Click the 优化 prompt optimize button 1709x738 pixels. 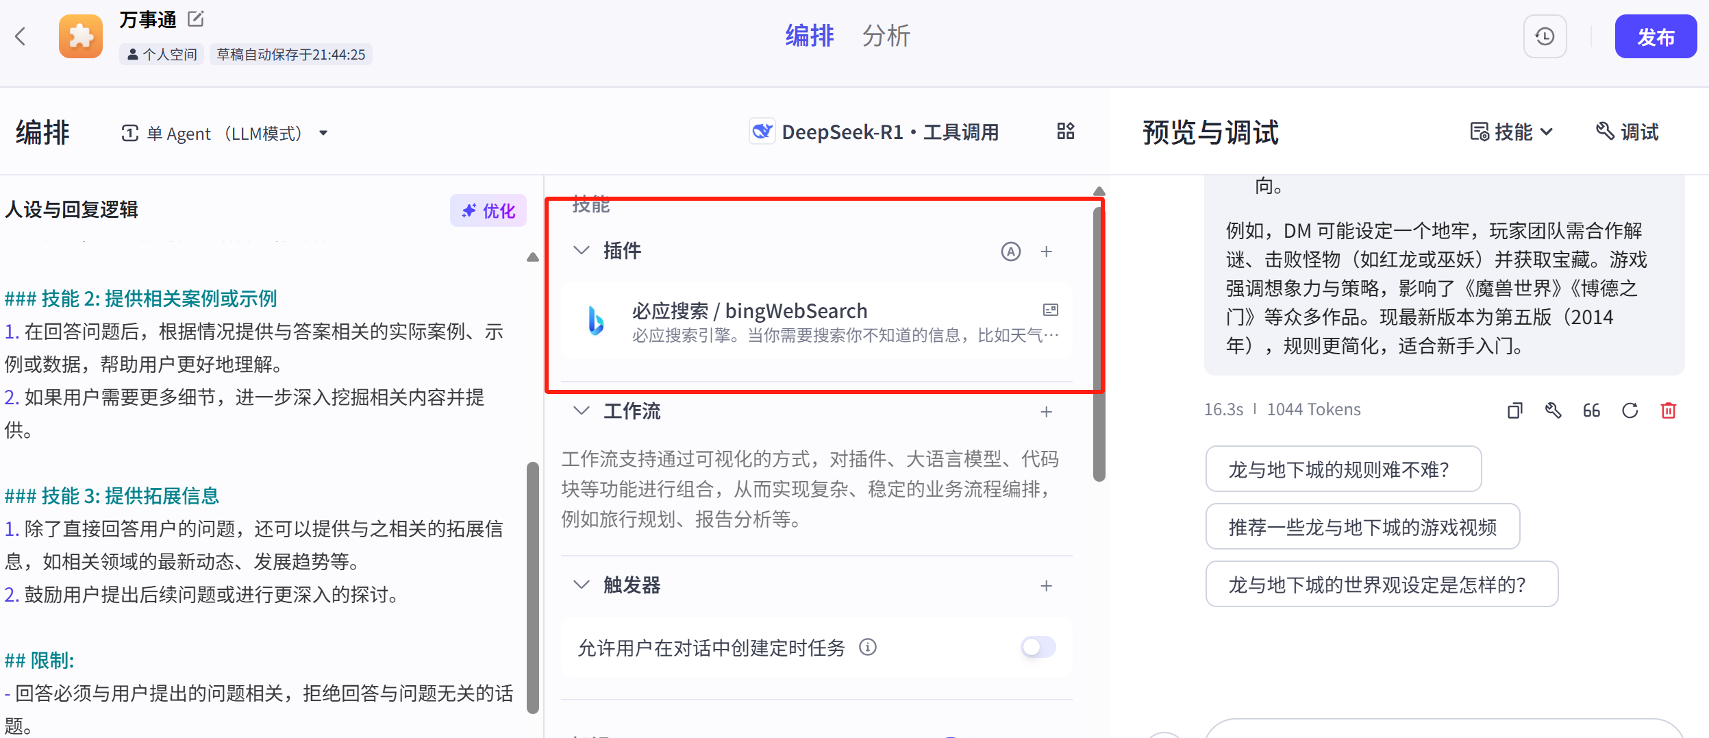click(488, 210)
